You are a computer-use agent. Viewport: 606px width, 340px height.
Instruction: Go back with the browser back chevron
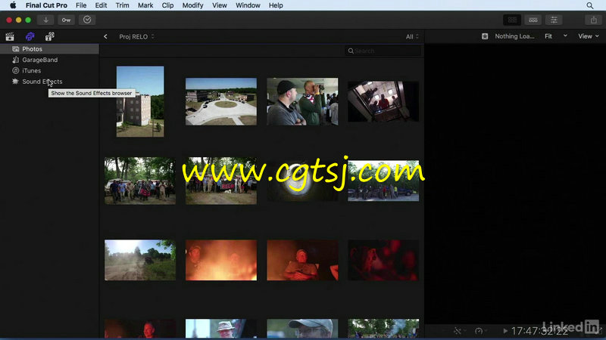pyautogui.click(x=105, y=36)
